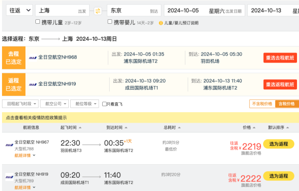The width and height of the screenshot is (299, 191).
Task: Open 回程起飞时段 filter dropdown
Action: tap(20, 104)
